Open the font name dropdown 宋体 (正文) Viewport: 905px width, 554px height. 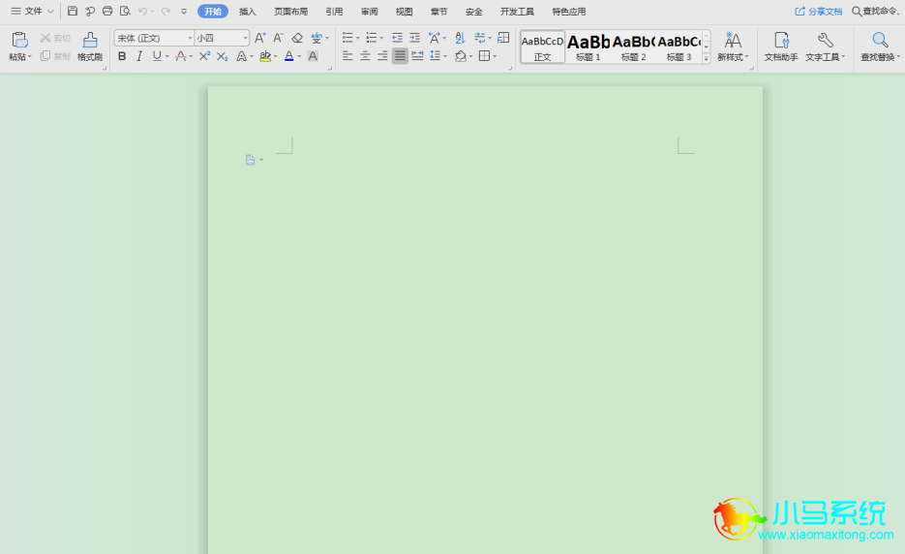coord(190,38)
